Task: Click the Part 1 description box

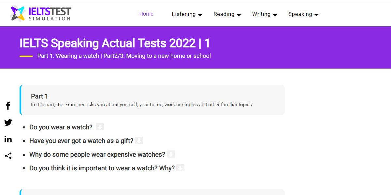Action: point(152,100)
